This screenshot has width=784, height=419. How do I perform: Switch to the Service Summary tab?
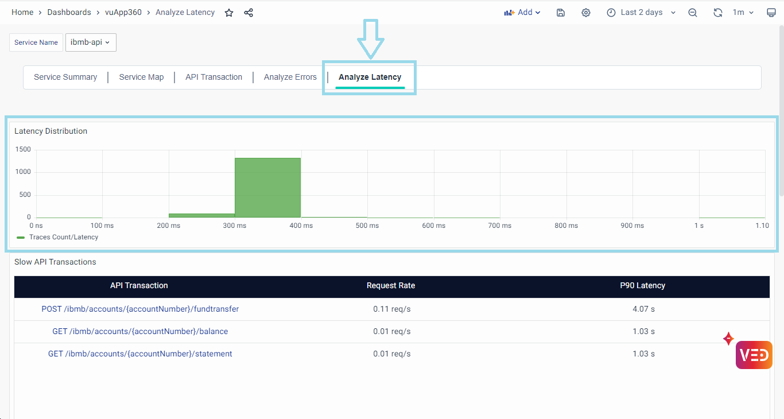(x=65, y=77)
